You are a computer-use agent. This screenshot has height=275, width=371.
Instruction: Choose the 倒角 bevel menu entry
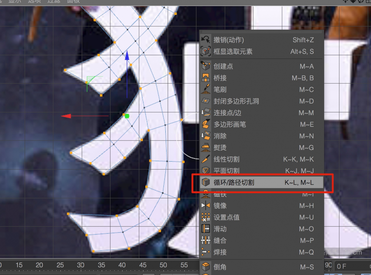(x=220, y=267)
